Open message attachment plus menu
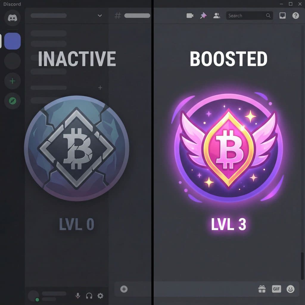The image size is (305, 305). [124, 289]
